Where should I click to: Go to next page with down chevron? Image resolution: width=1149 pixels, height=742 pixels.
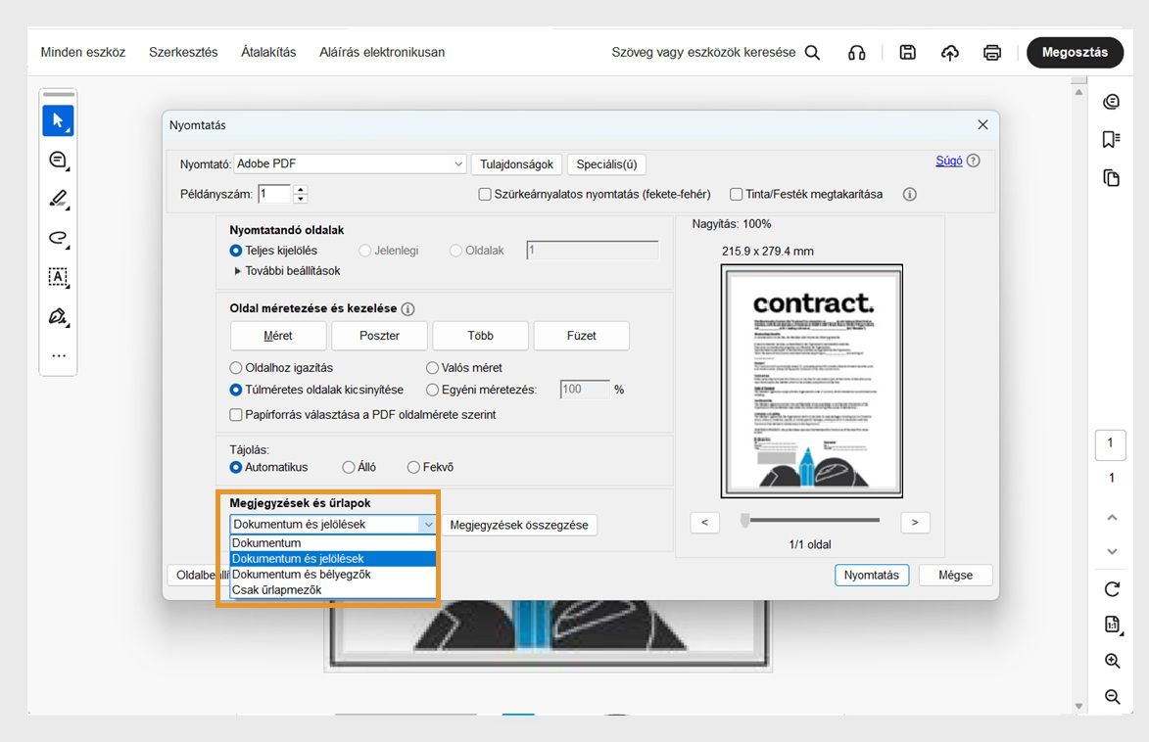[1112, 551]
